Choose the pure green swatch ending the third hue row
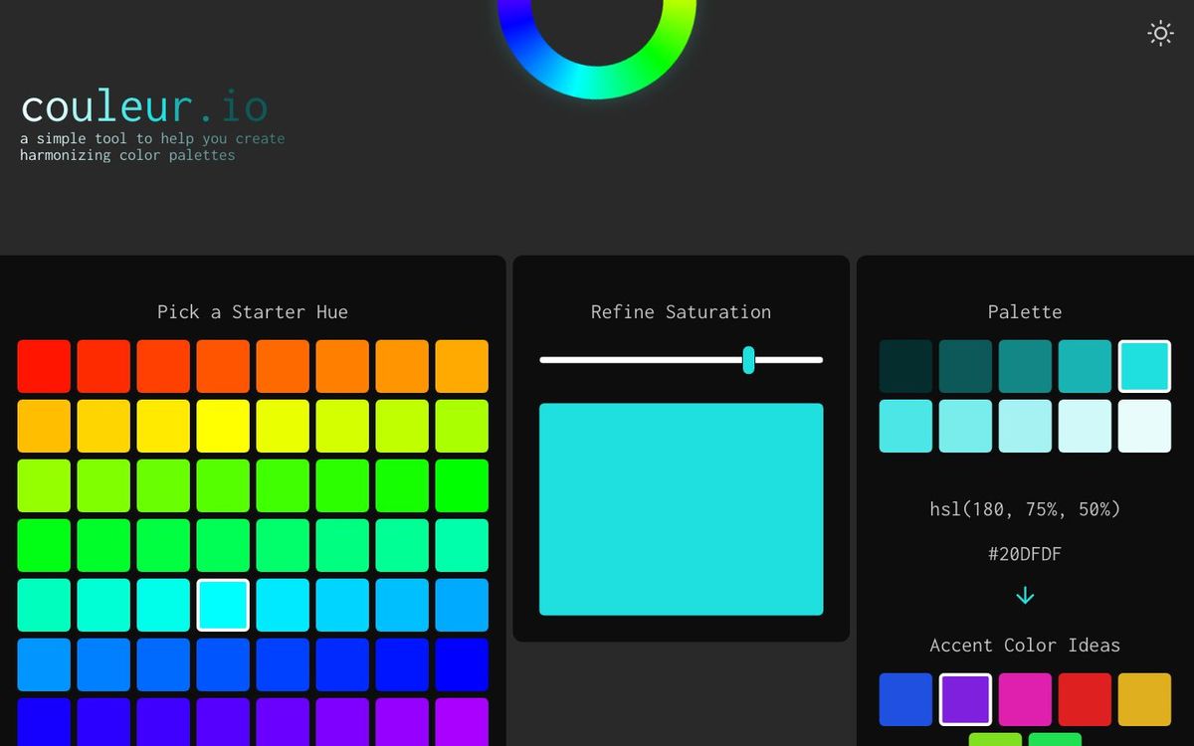 [462, 485]
